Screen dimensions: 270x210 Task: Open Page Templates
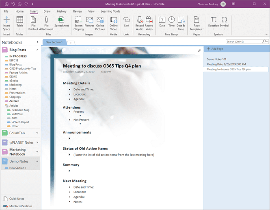[197, 24]
